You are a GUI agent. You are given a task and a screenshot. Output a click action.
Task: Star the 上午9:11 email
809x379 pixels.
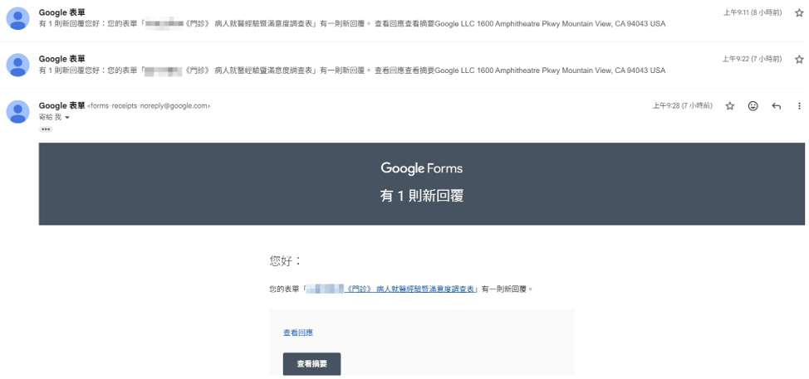click(799, 13)
